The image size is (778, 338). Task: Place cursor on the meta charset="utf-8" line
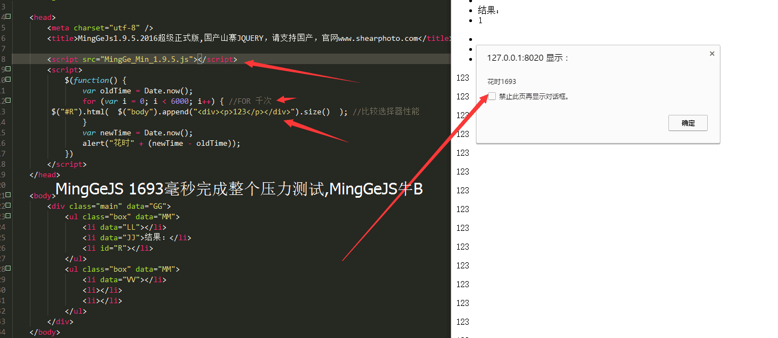tap(100, 28)
